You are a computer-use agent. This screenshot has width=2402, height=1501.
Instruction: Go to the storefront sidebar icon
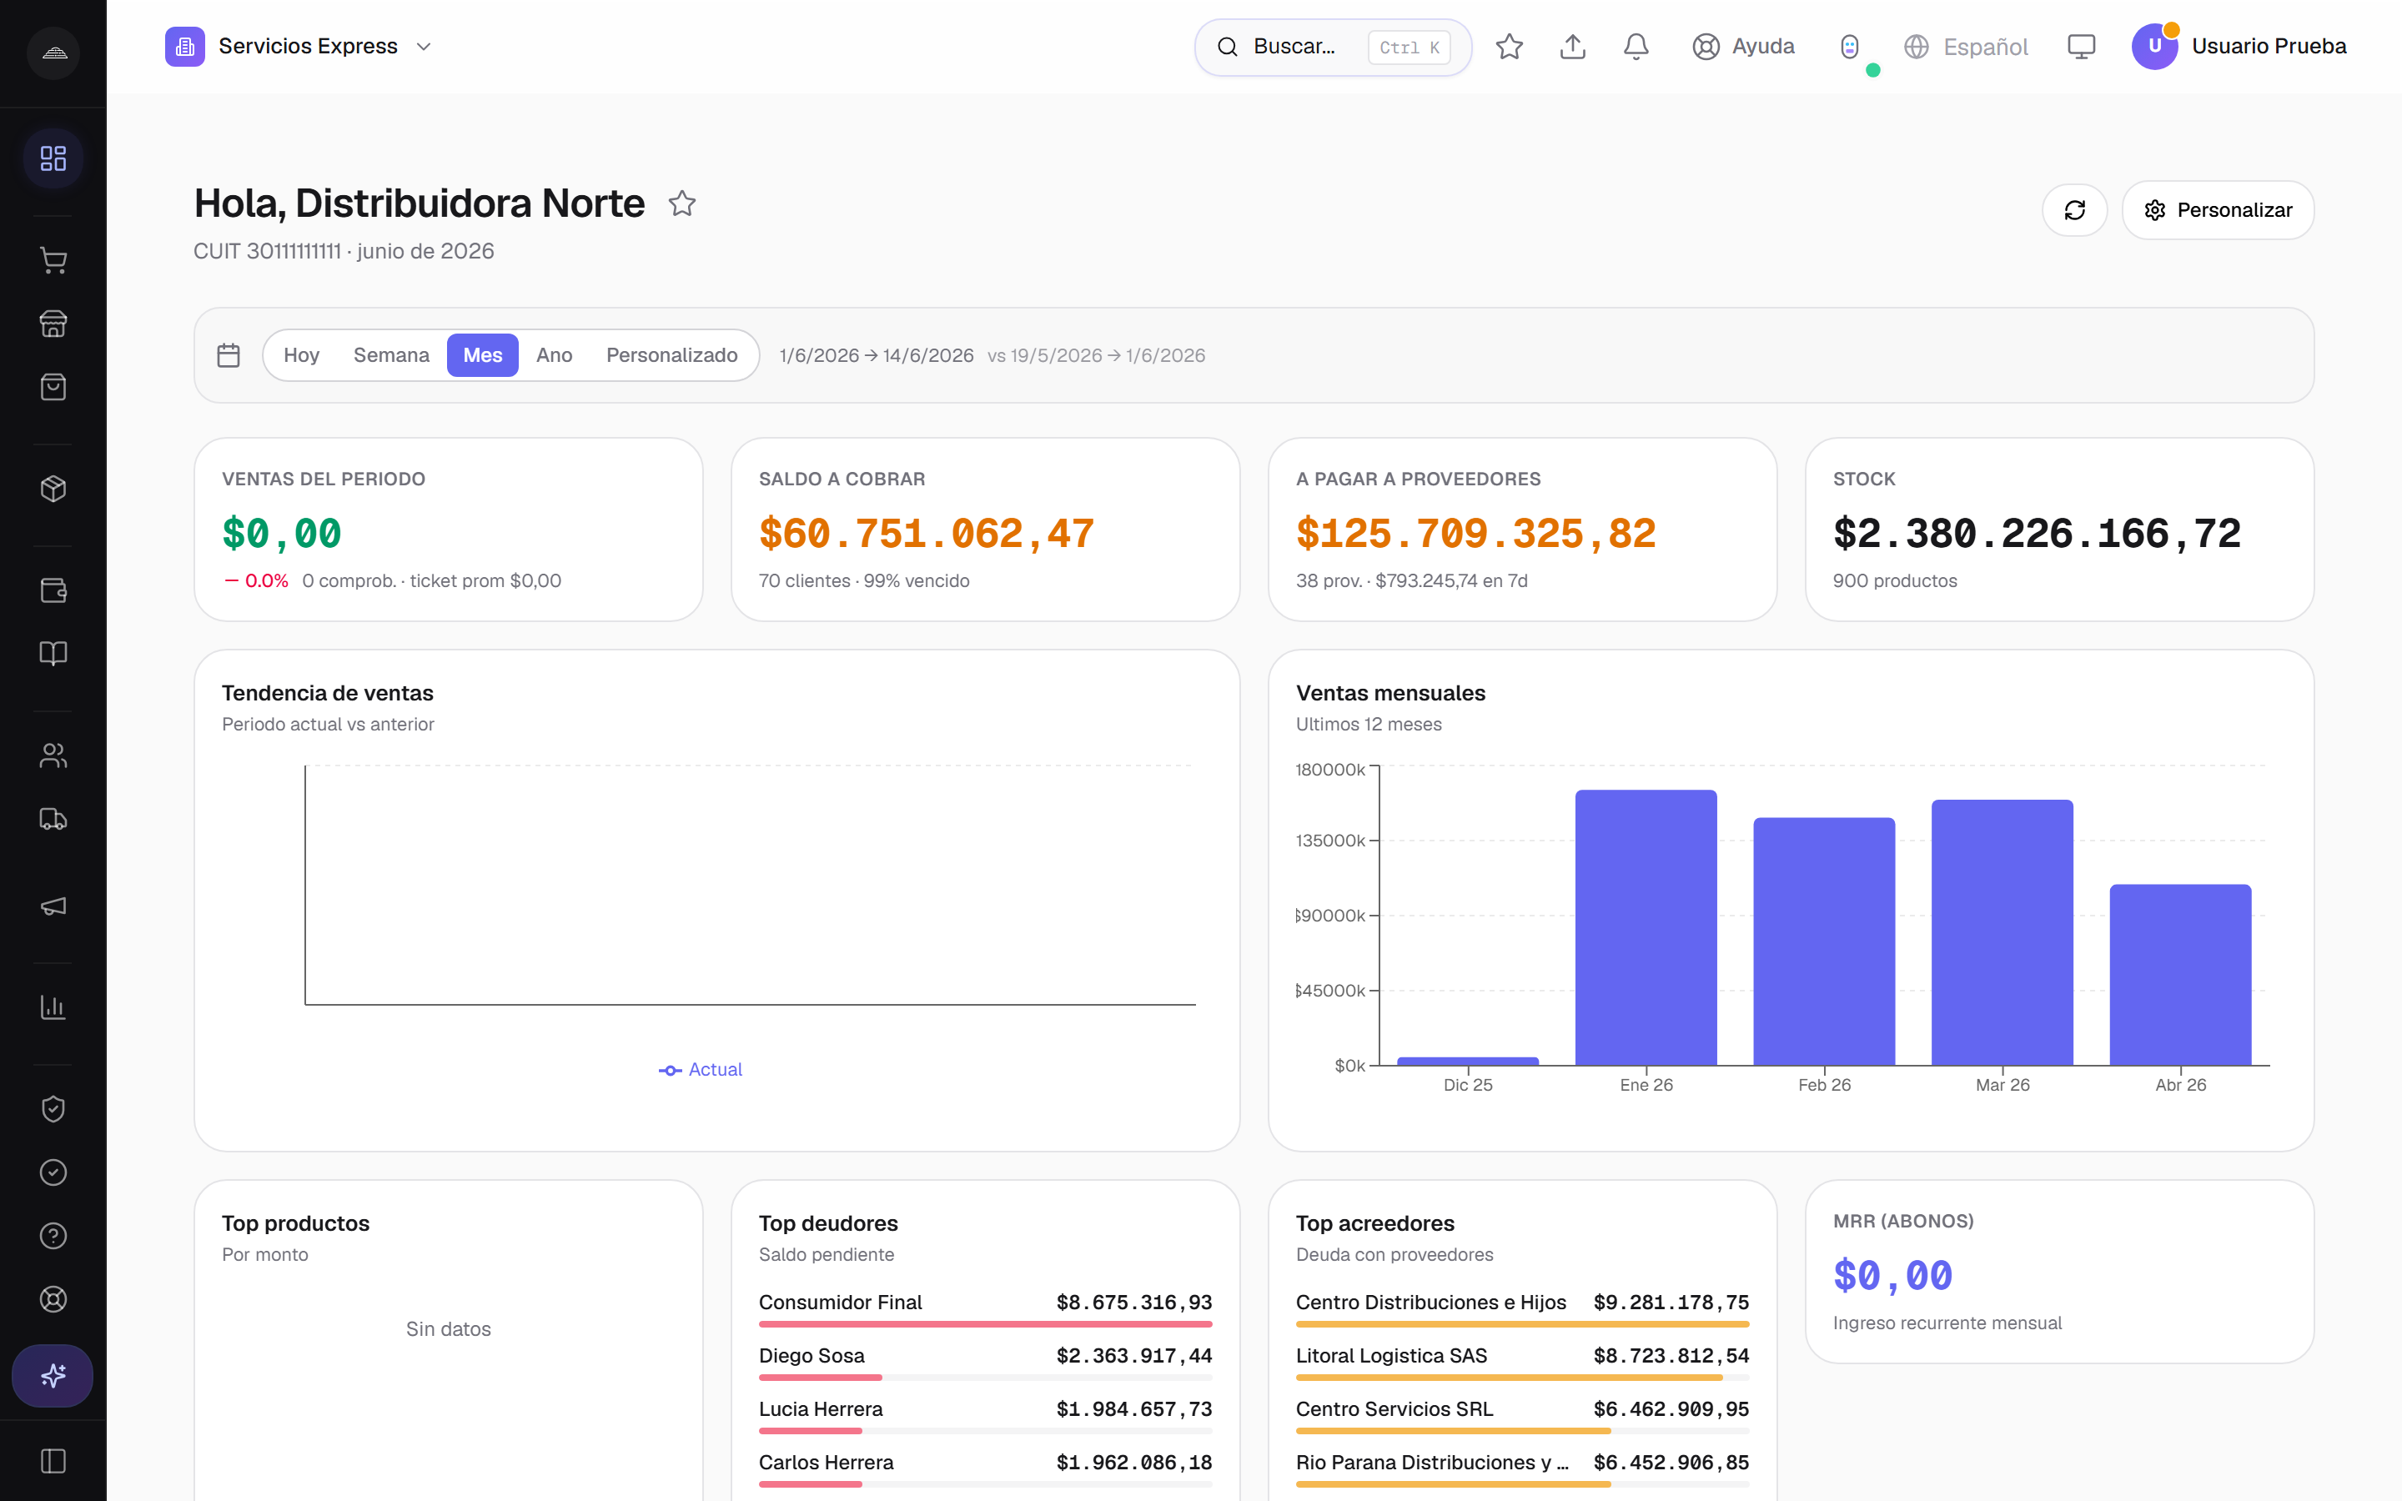53,324
